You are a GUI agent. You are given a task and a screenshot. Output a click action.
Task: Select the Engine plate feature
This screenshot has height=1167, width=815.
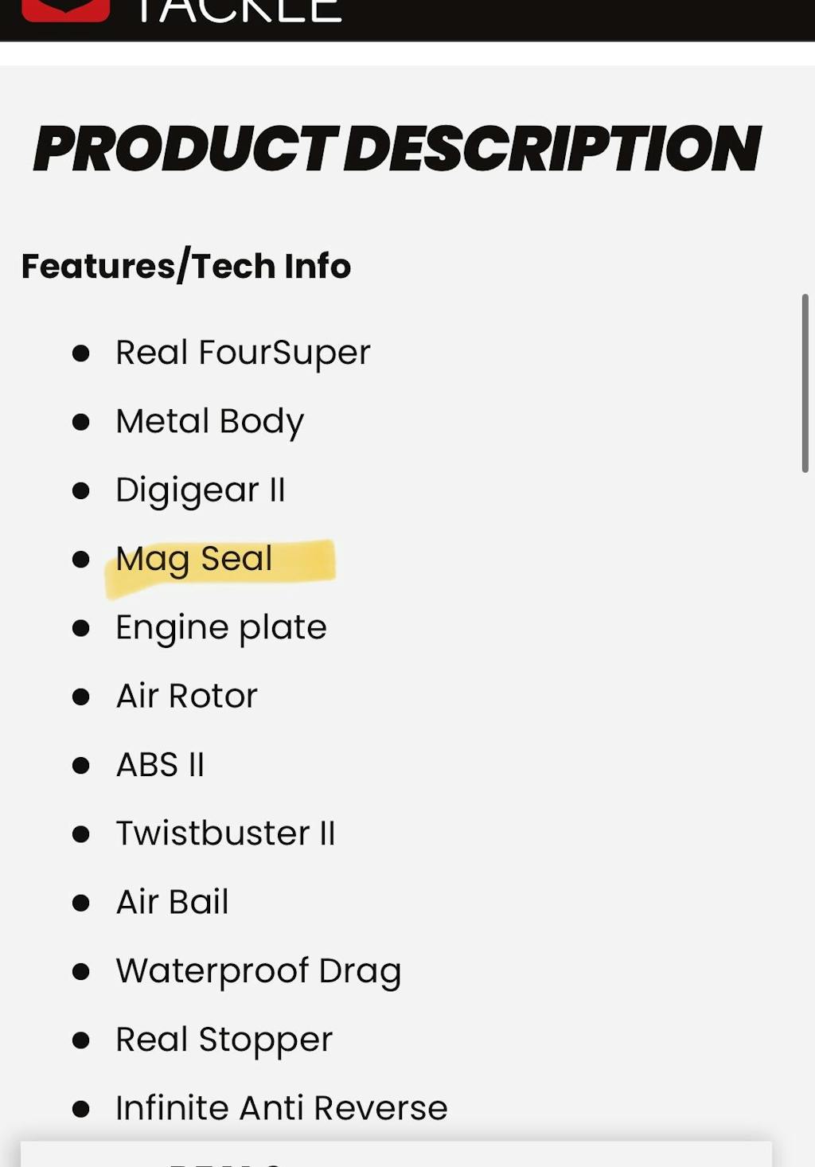coord(221,627)
